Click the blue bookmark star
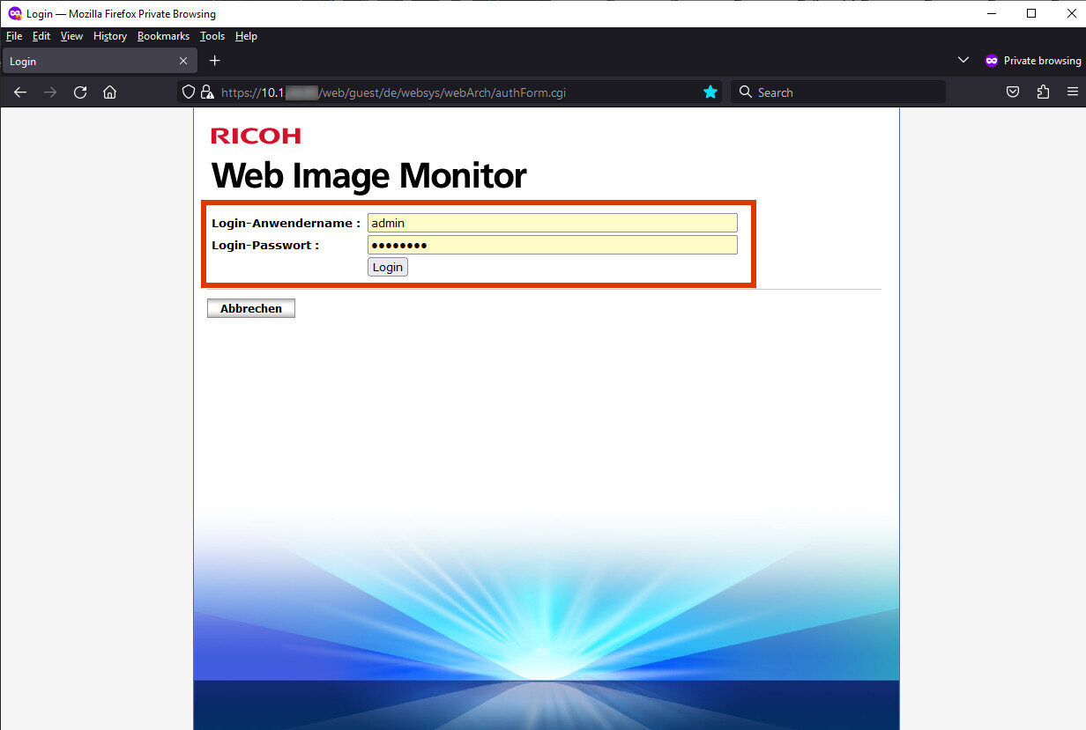This screenshot has width=1086, height=730. 710,92
